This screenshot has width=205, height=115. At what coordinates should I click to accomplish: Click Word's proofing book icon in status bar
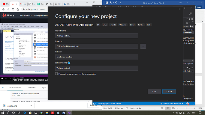pos(127,108)
